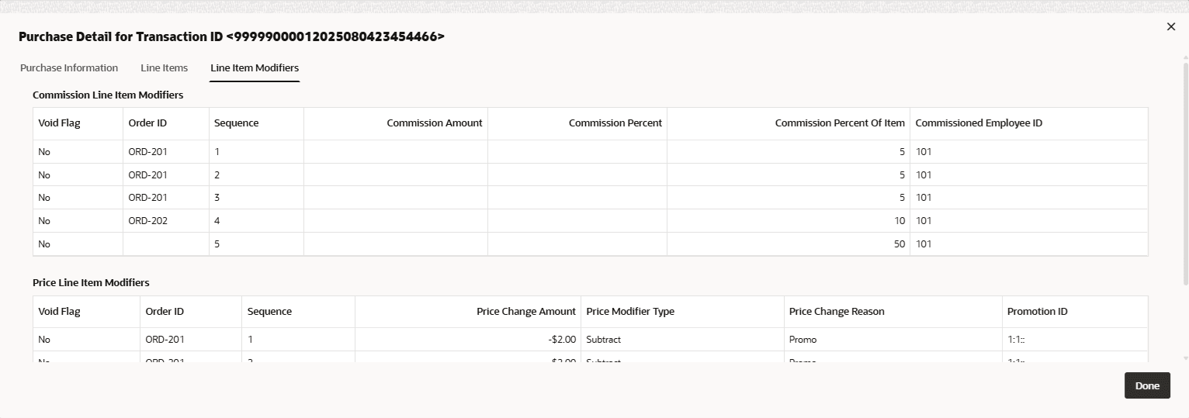Click the -$2.00 price change amount
Image resolution: width=1189 pixels, height=418 pixels.
tap(562, 339)
